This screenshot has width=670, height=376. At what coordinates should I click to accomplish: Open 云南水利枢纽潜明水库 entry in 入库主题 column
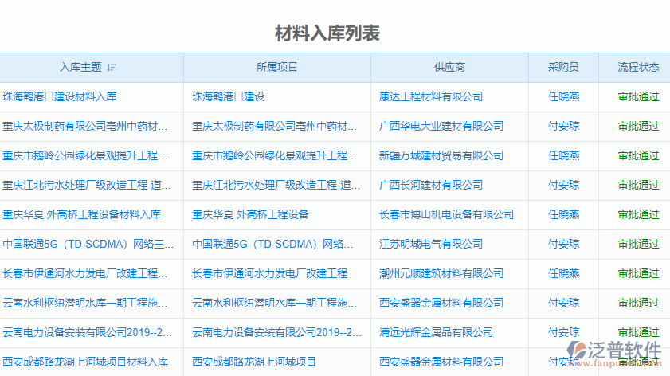(x=85, y=304)
